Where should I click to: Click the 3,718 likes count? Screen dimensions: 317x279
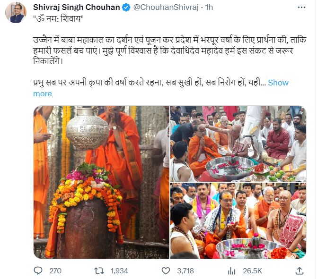pyautogui.click(x=185, y=271)
